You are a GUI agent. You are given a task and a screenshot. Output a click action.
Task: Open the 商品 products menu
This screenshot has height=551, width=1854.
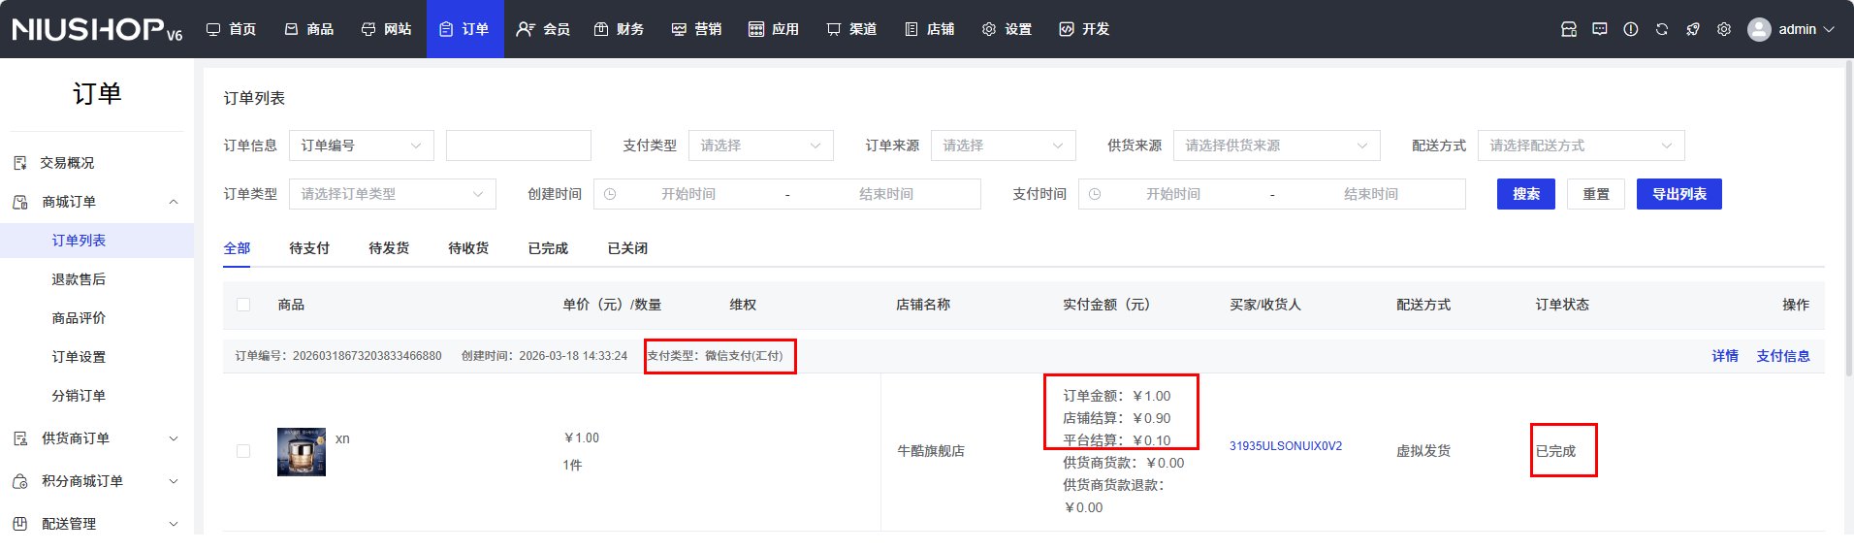[309, 29]
